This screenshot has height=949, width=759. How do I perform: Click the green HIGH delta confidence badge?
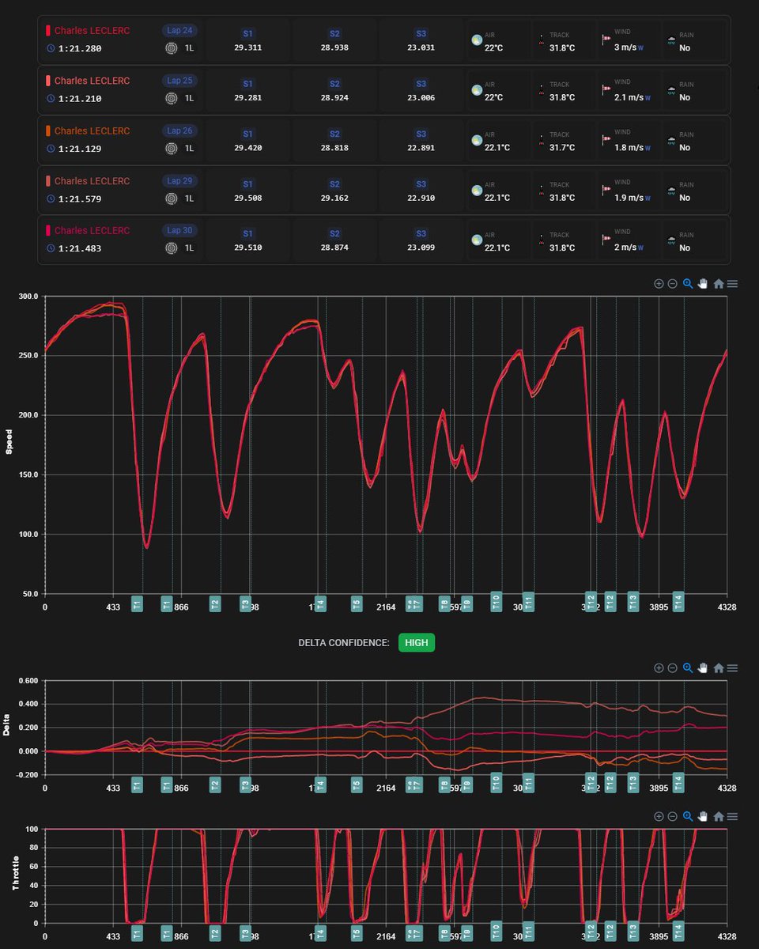(x=417, y=643)
